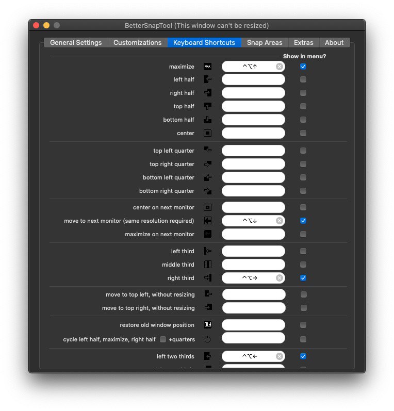This screenshot has height=411, width=394.
Task: Click the bottom right quarter shortcut field
Action: pos(253,191)
